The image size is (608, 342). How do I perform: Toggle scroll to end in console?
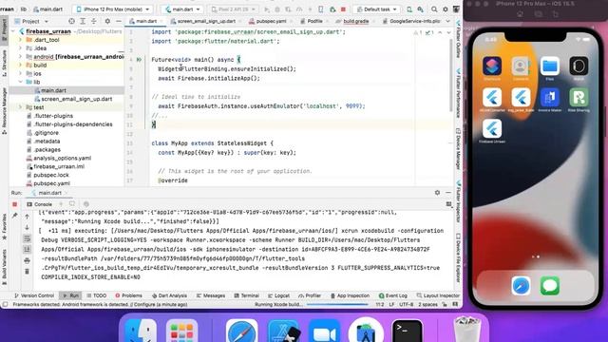[27, 249]
